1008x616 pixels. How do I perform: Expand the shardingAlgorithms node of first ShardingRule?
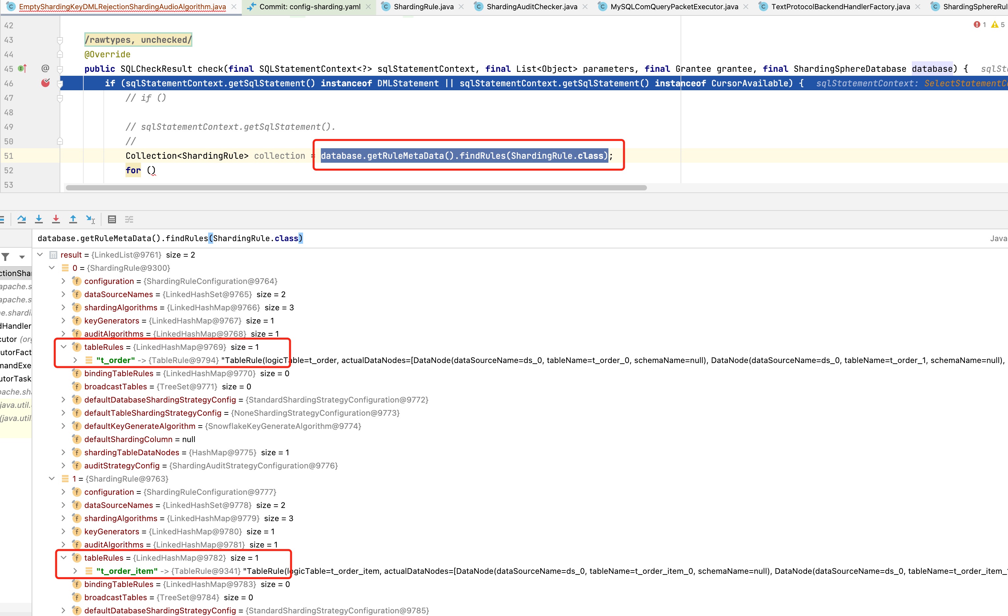(x=63, y=307)
